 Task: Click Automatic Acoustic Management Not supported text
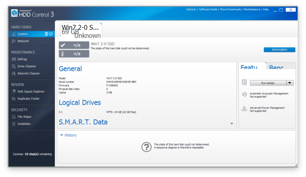[x=269, y=95]
